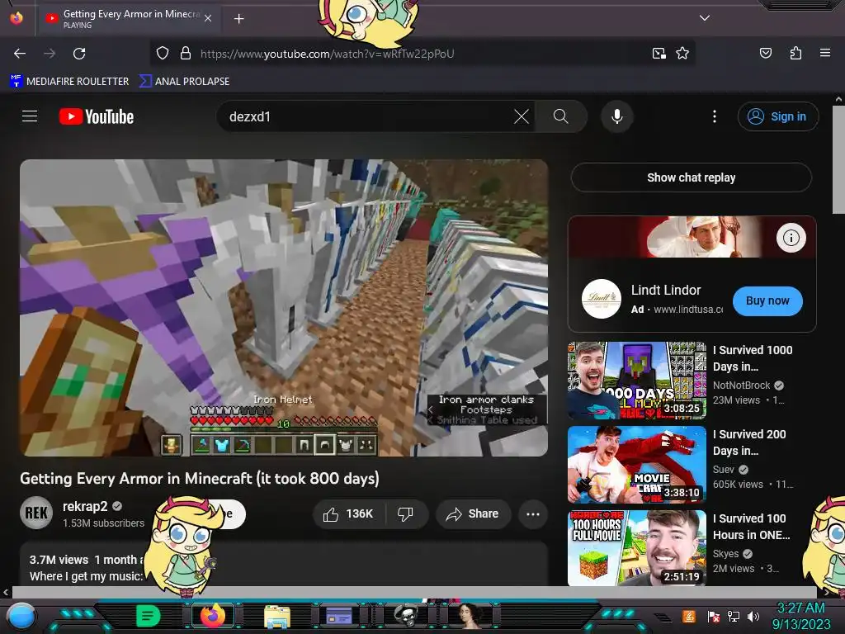Go to YouTube home via logo
The image size is (845, 634).
97,116
